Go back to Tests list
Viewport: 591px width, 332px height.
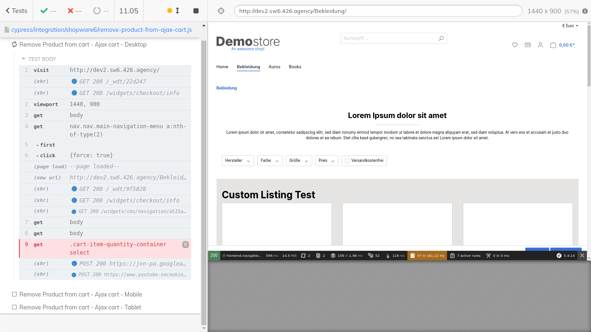(16, 11)
